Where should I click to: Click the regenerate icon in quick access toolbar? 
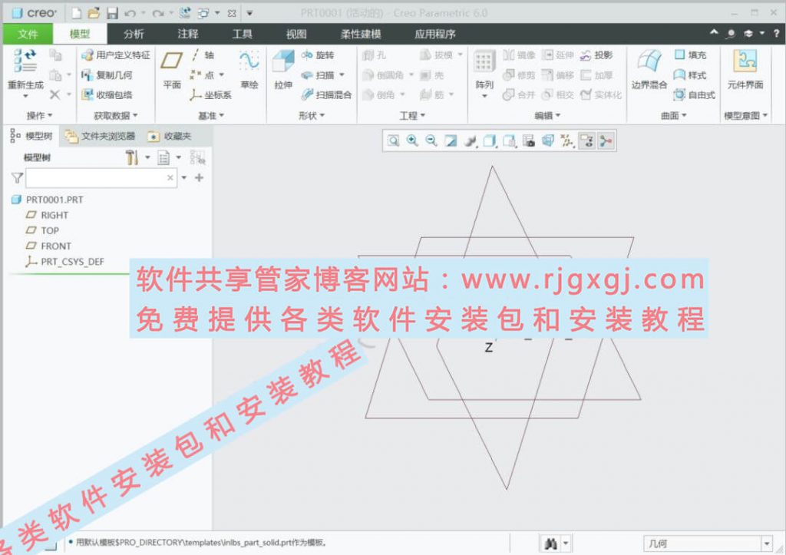[184, 13]
